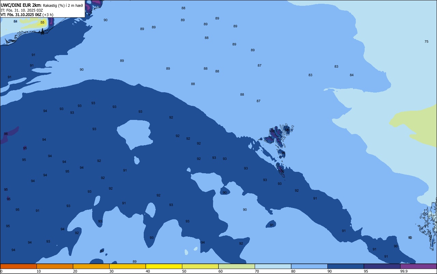The image size is (437, 274).
Task: Click the 0–10 dark orange legend segment
Action: 18,266
